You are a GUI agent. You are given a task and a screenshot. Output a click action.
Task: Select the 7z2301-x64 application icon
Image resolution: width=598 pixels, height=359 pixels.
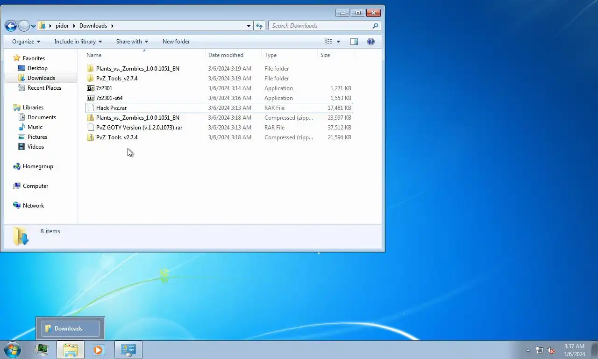coord(91,98)
